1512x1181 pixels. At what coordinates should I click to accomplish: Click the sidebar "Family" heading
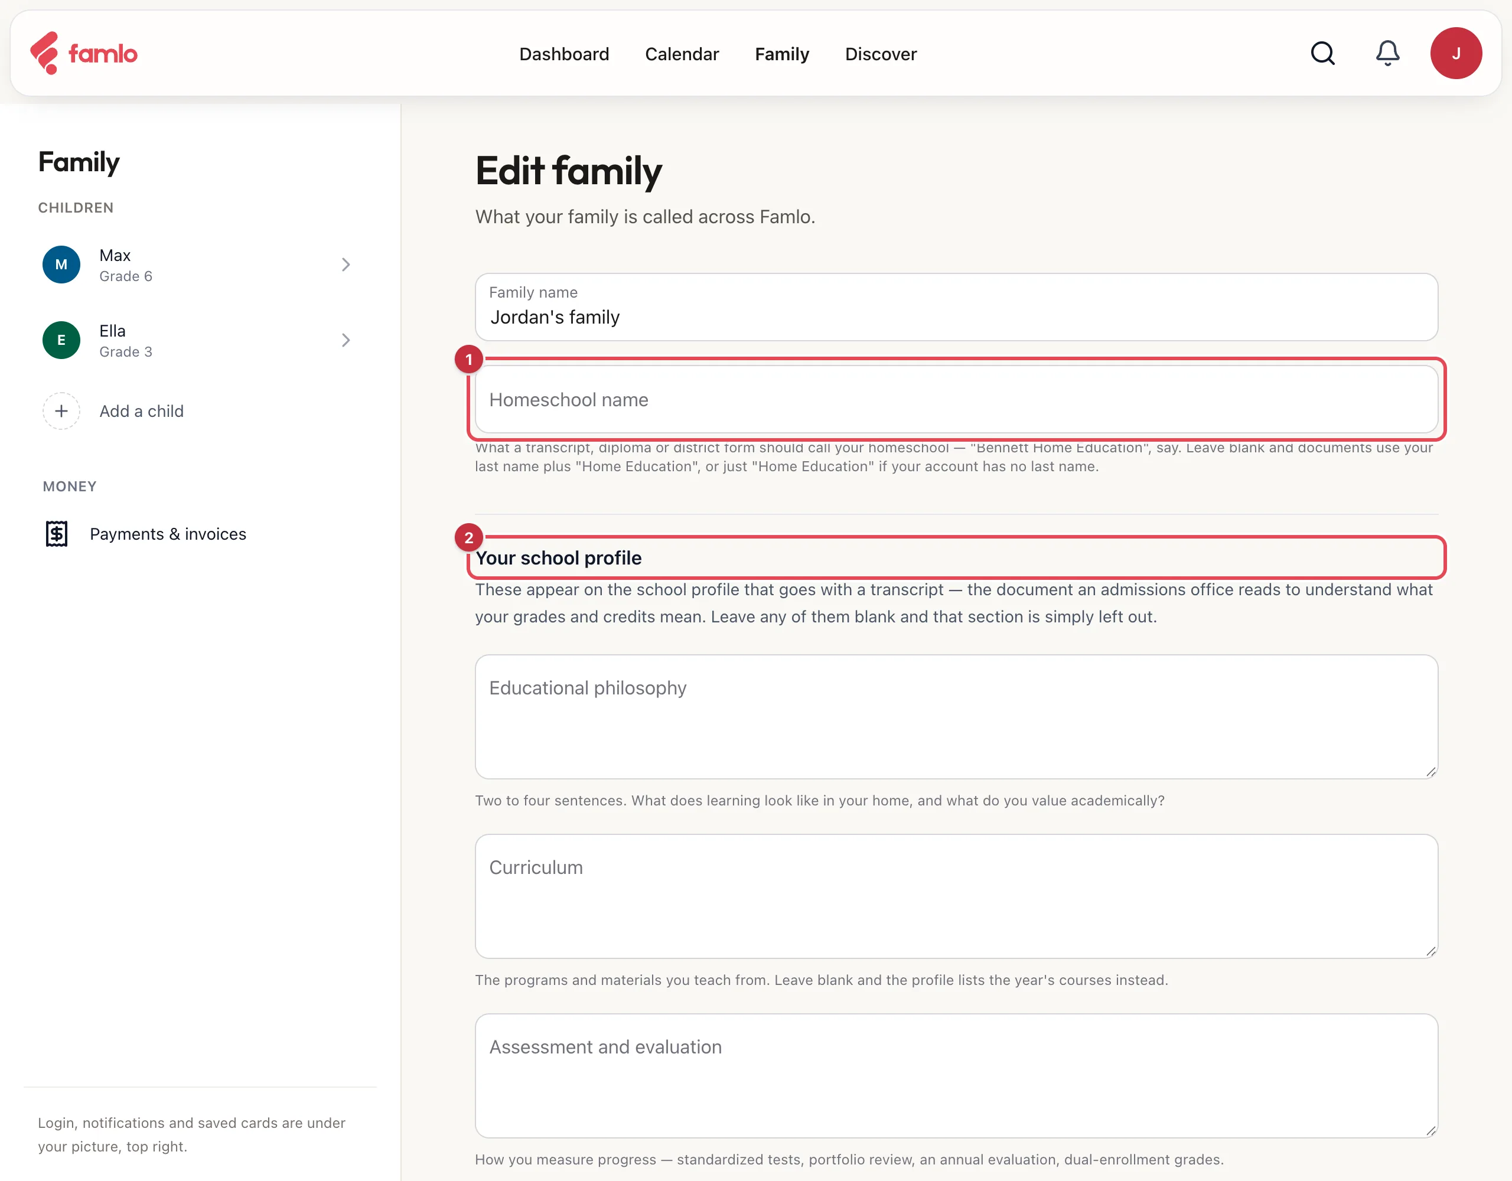(79, 162)
